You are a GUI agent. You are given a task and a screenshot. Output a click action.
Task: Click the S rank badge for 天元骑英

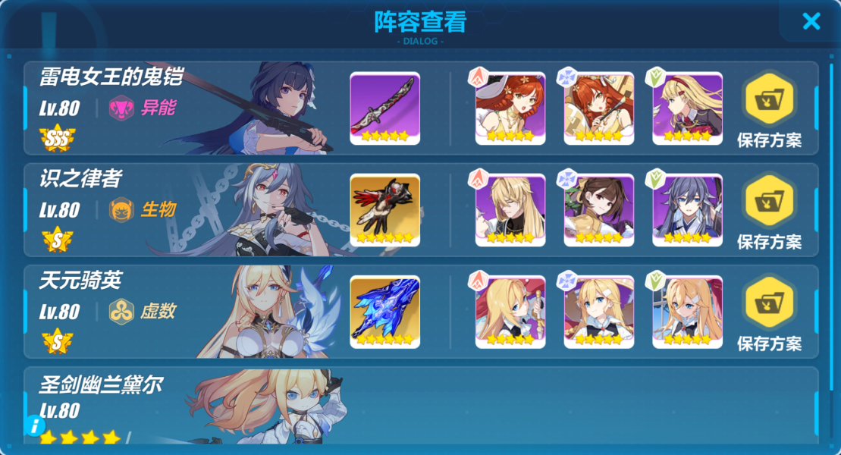(57, 342)
